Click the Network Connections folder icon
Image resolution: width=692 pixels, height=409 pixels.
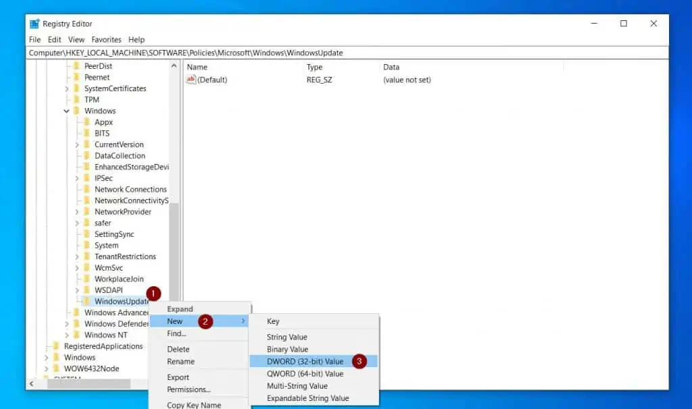86,189
